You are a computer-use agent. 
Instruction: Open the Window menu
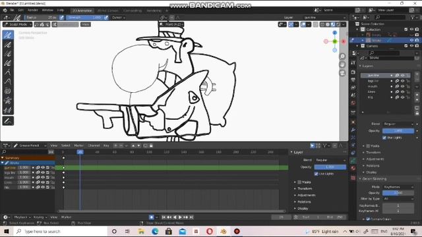pos(47,11)
